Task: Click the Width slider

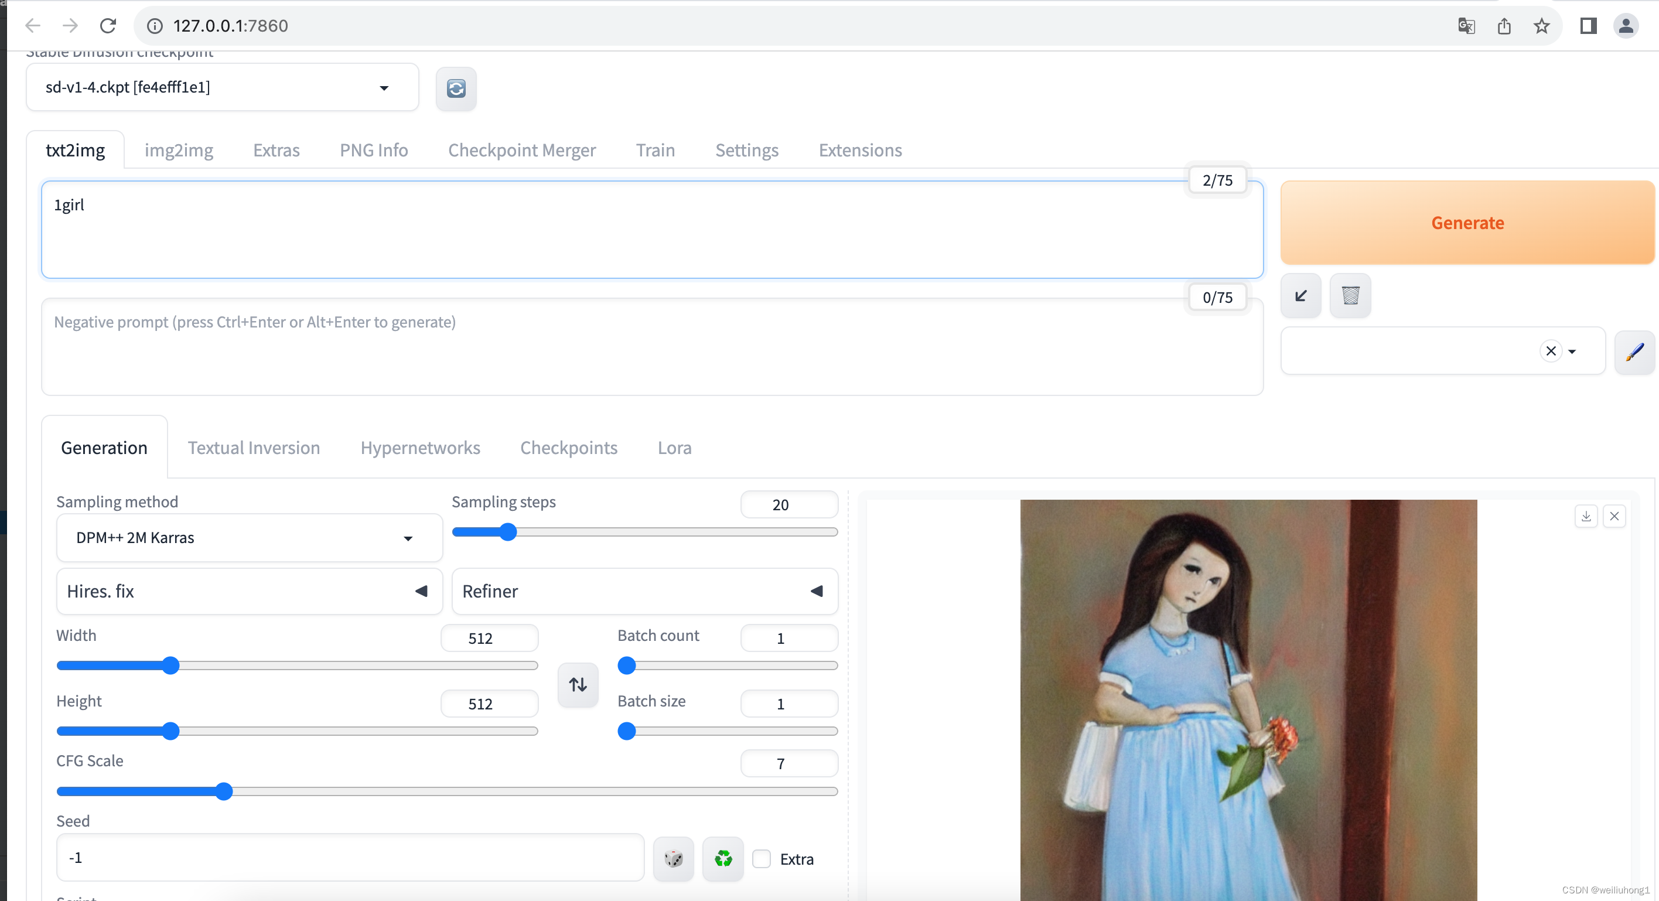Action: tap(298, 665)
